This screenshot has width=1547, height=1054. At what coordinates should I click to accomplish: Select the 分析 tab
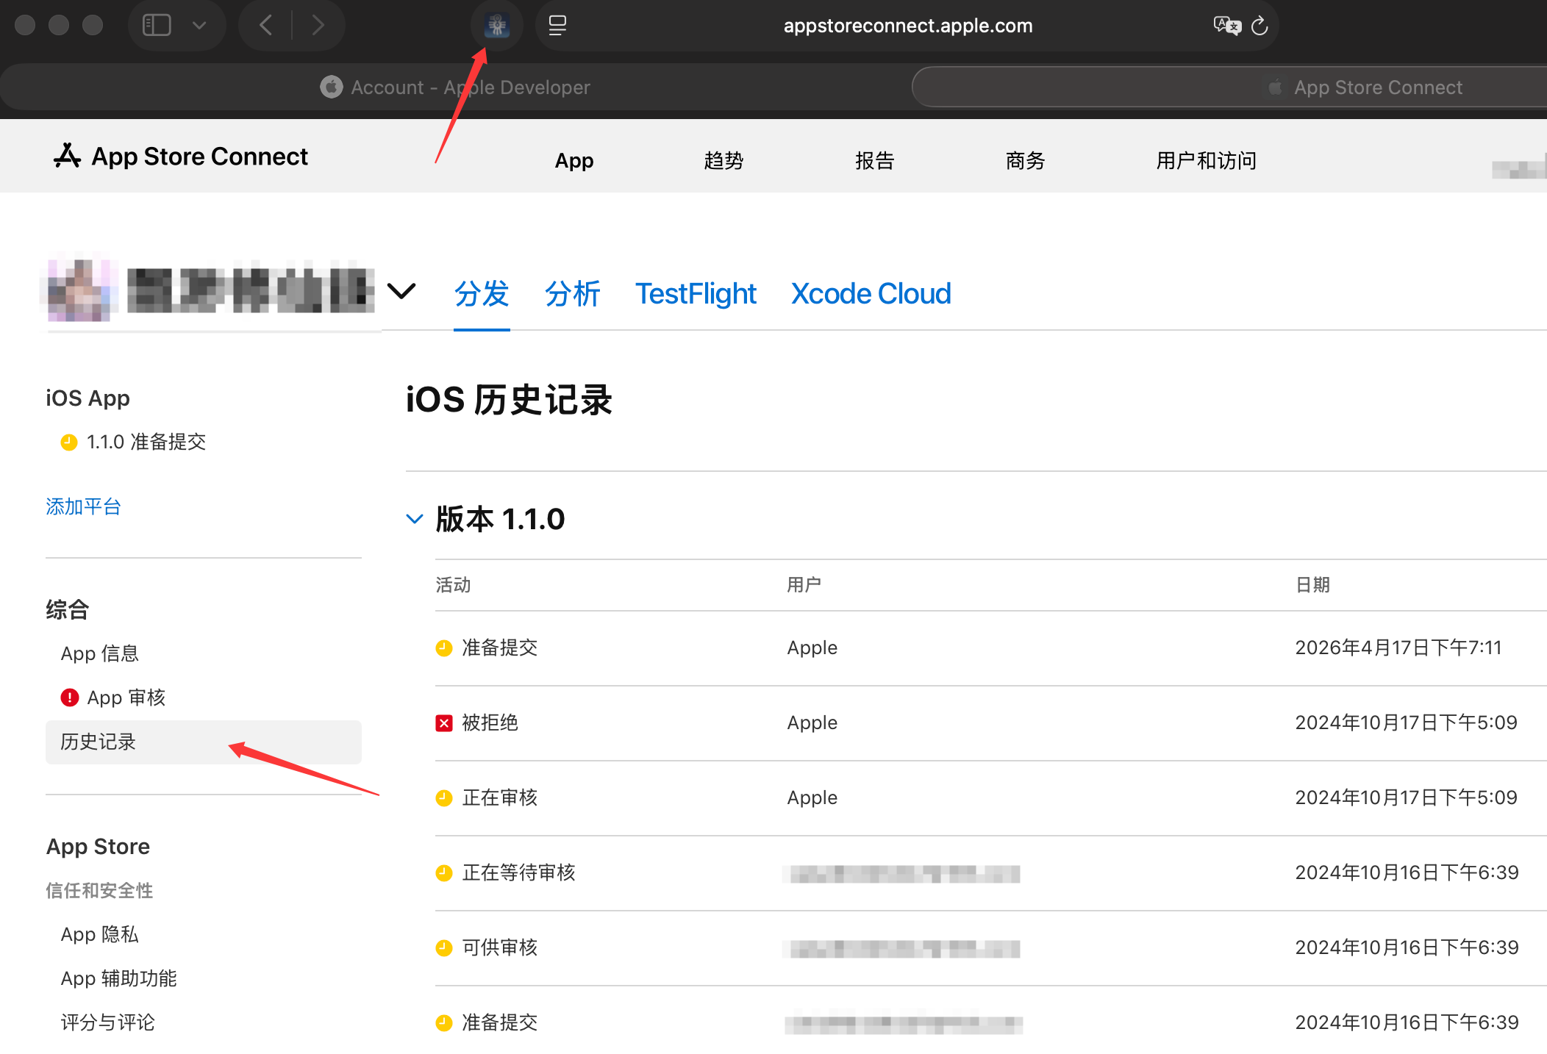[573, 294]
